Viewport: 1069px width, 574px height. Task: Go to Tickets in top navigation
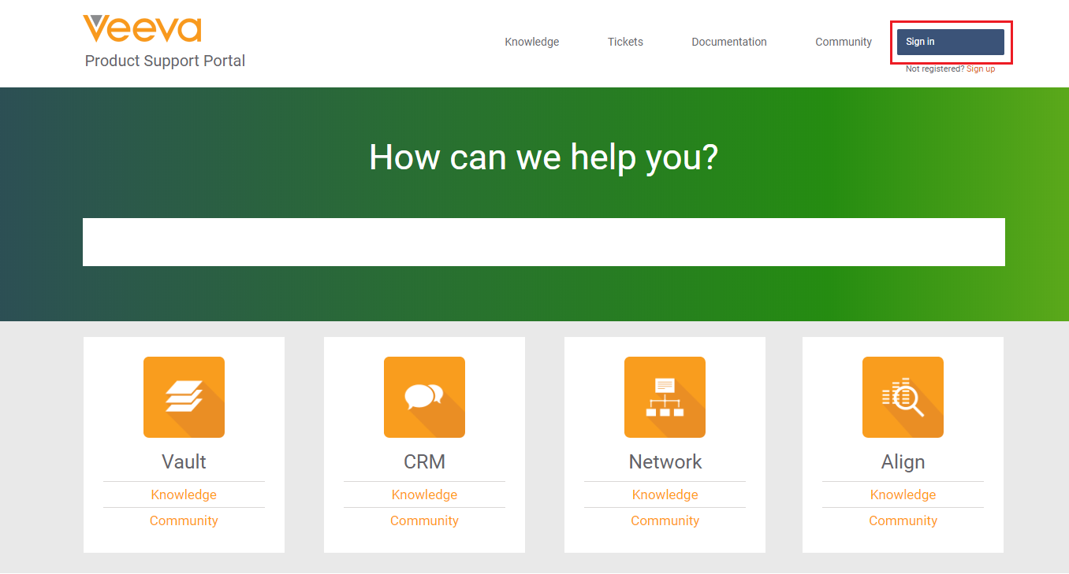click(x=625, y=42)
